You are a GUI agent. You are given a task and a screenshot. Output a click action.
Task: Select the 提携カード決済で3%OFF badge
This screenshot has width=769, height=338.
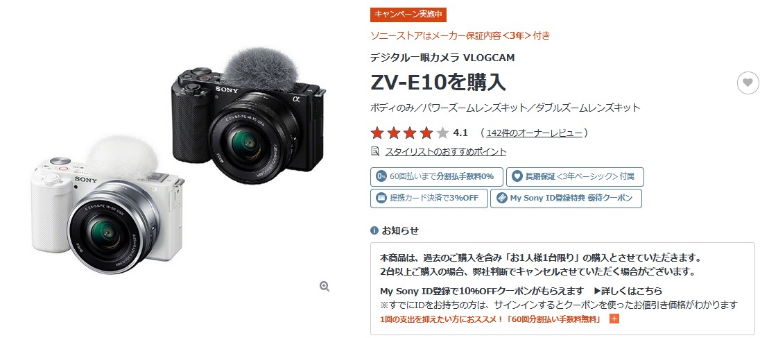[x=429, y=198]
